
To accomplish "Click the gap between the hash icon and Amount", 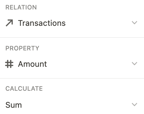I will [16, 64].
